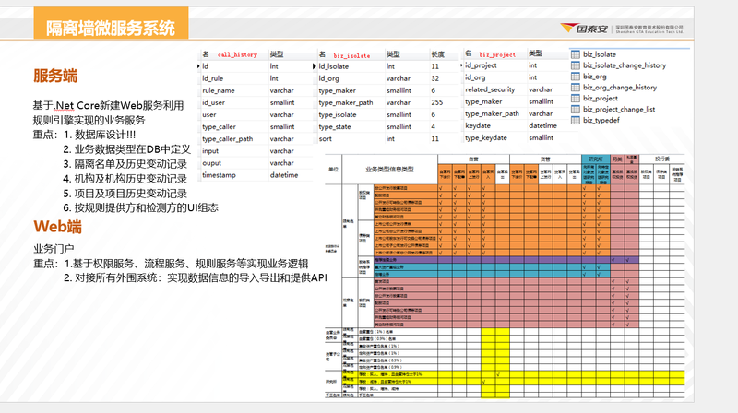Open the biz_org_change_history table icon
Screen dimensions: 738x413
click(x=575, y=88)
